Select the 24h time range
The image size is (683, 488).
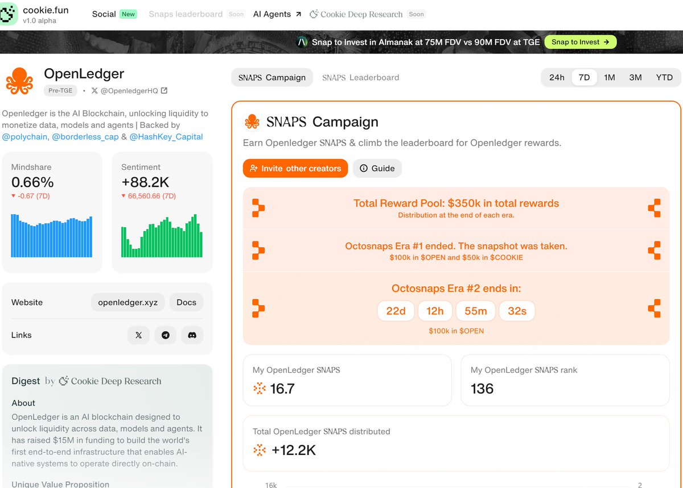coord(557,78)
